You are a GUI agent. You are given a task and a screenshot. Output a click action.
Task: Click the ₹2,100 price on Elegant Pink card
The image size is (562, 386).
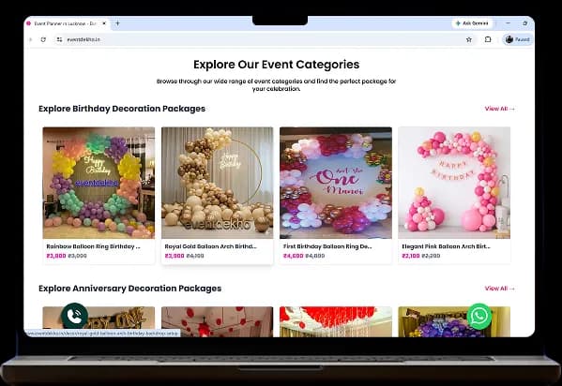click(411, 256)
